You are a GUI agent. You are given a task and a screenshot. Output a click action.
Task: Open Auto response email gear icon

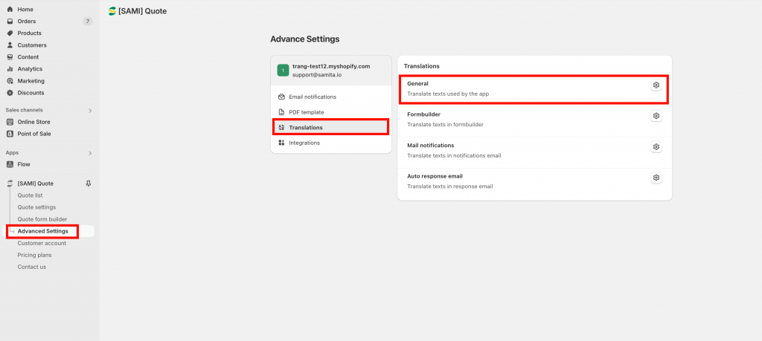(x=656, y=178)
